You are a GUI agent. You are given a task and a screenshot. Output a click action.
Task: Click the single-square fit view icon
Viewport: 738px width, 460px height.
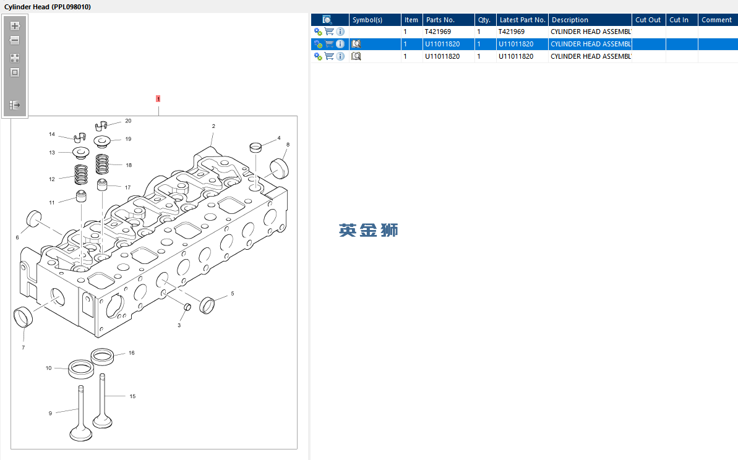pyautogui.click(x=15, y=72)
